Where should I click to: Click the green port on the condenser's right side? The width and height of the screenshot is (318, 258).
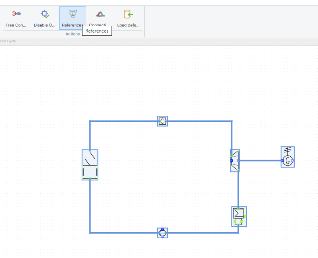coord(245,216)
